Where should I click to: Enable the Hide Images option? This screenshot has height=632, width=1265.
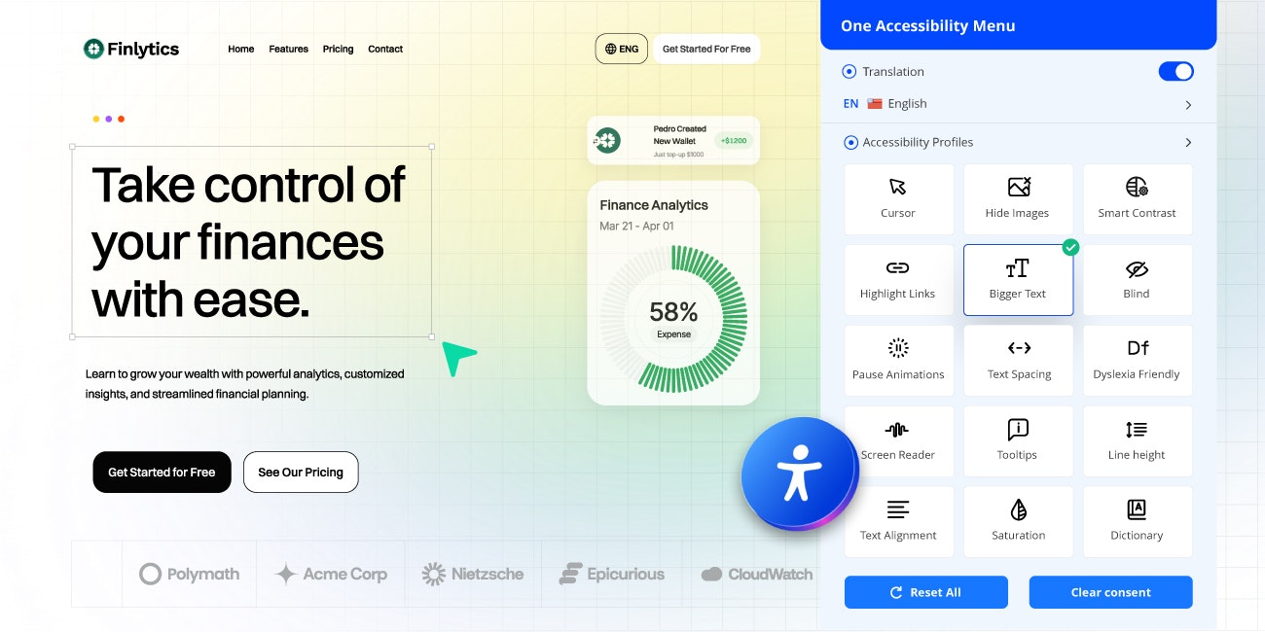[x=1018, y=199]
